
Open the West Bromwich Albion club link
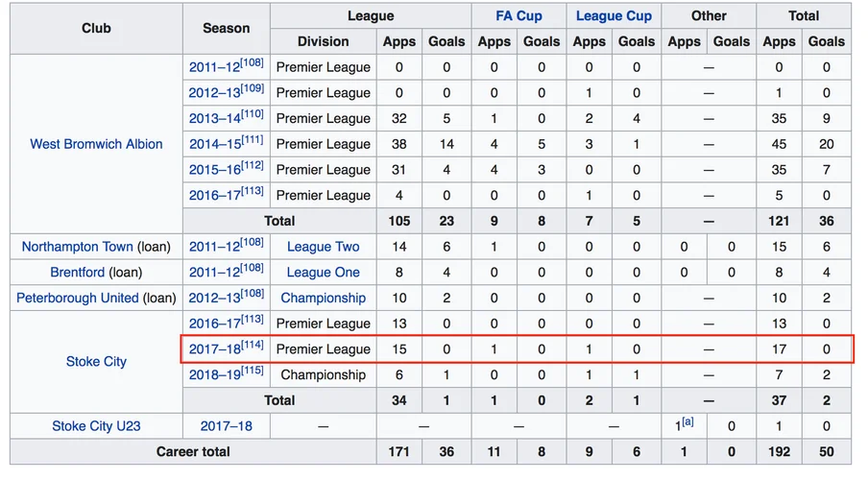tap(96, 144)
